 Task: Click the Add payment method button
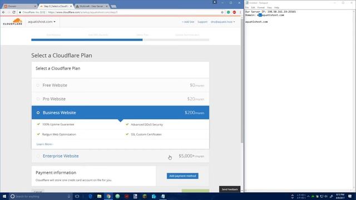[x=182, y=176]
